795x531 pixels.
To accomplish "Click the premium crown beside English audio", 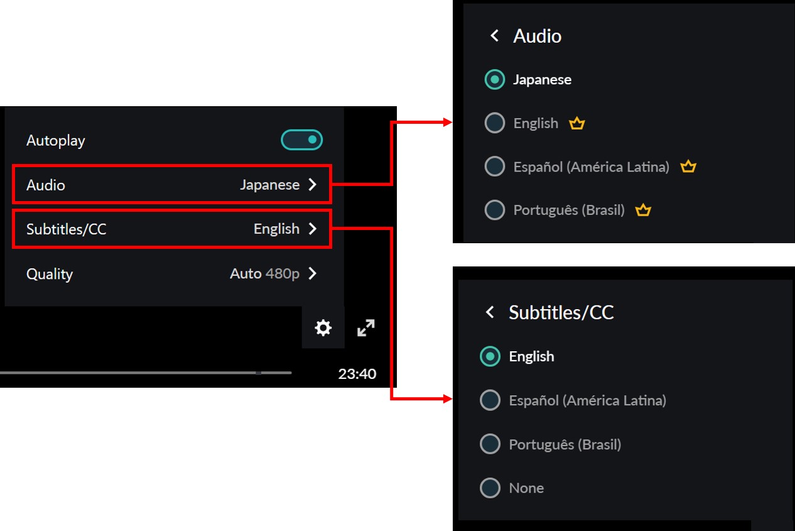I will [x=576, y=124].
